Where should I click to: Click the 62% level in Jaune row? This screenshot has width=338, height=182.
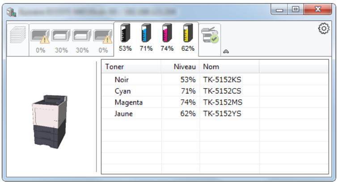[188, 113]
